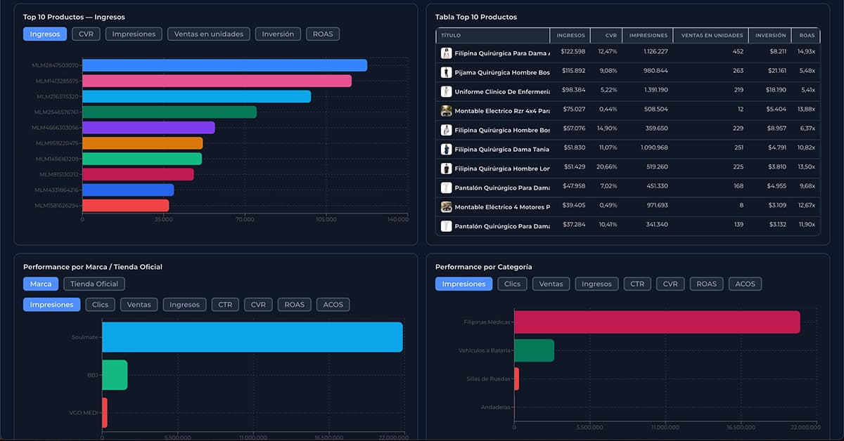Image resolution: width=844 pixels, height=441 pixels.
Task: Switch Top 10 chart to CVR
Action: pyautogui.click(x=86, y=34)
